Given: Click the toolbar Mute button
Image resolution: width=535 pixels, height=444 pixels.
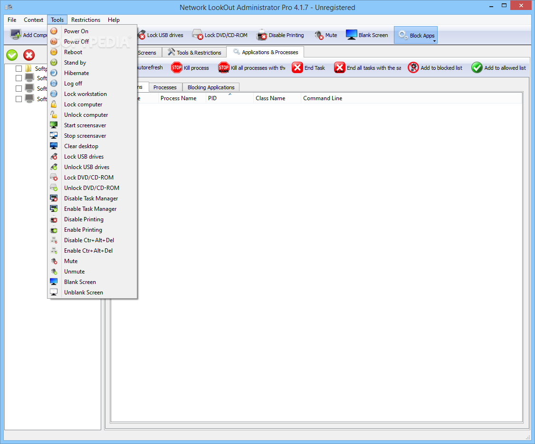Looking at the screenshot, I should tap(325, 35).
